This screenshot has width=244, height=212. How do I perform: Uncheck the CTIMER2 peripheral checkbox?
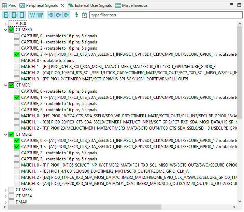[x=11, y=134]
